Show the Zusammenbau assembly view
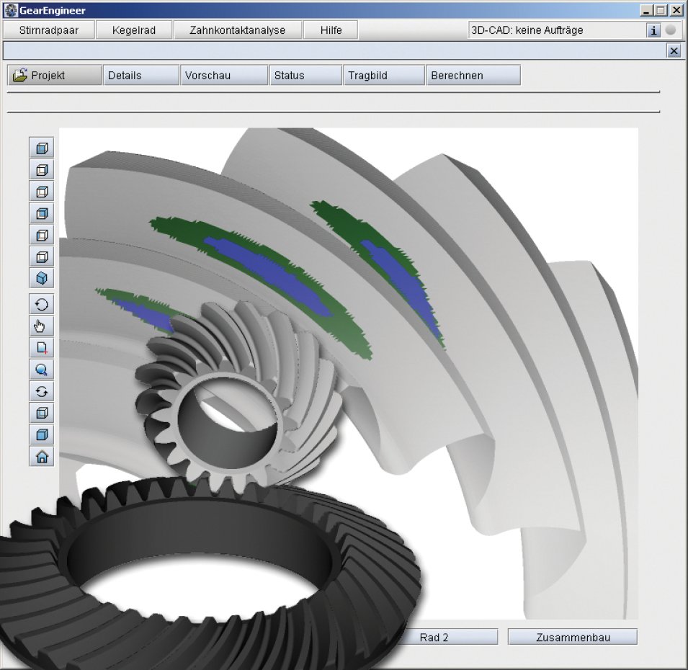Screen dimensions: 688x670 pyautogui.click(x=572, y=638)
